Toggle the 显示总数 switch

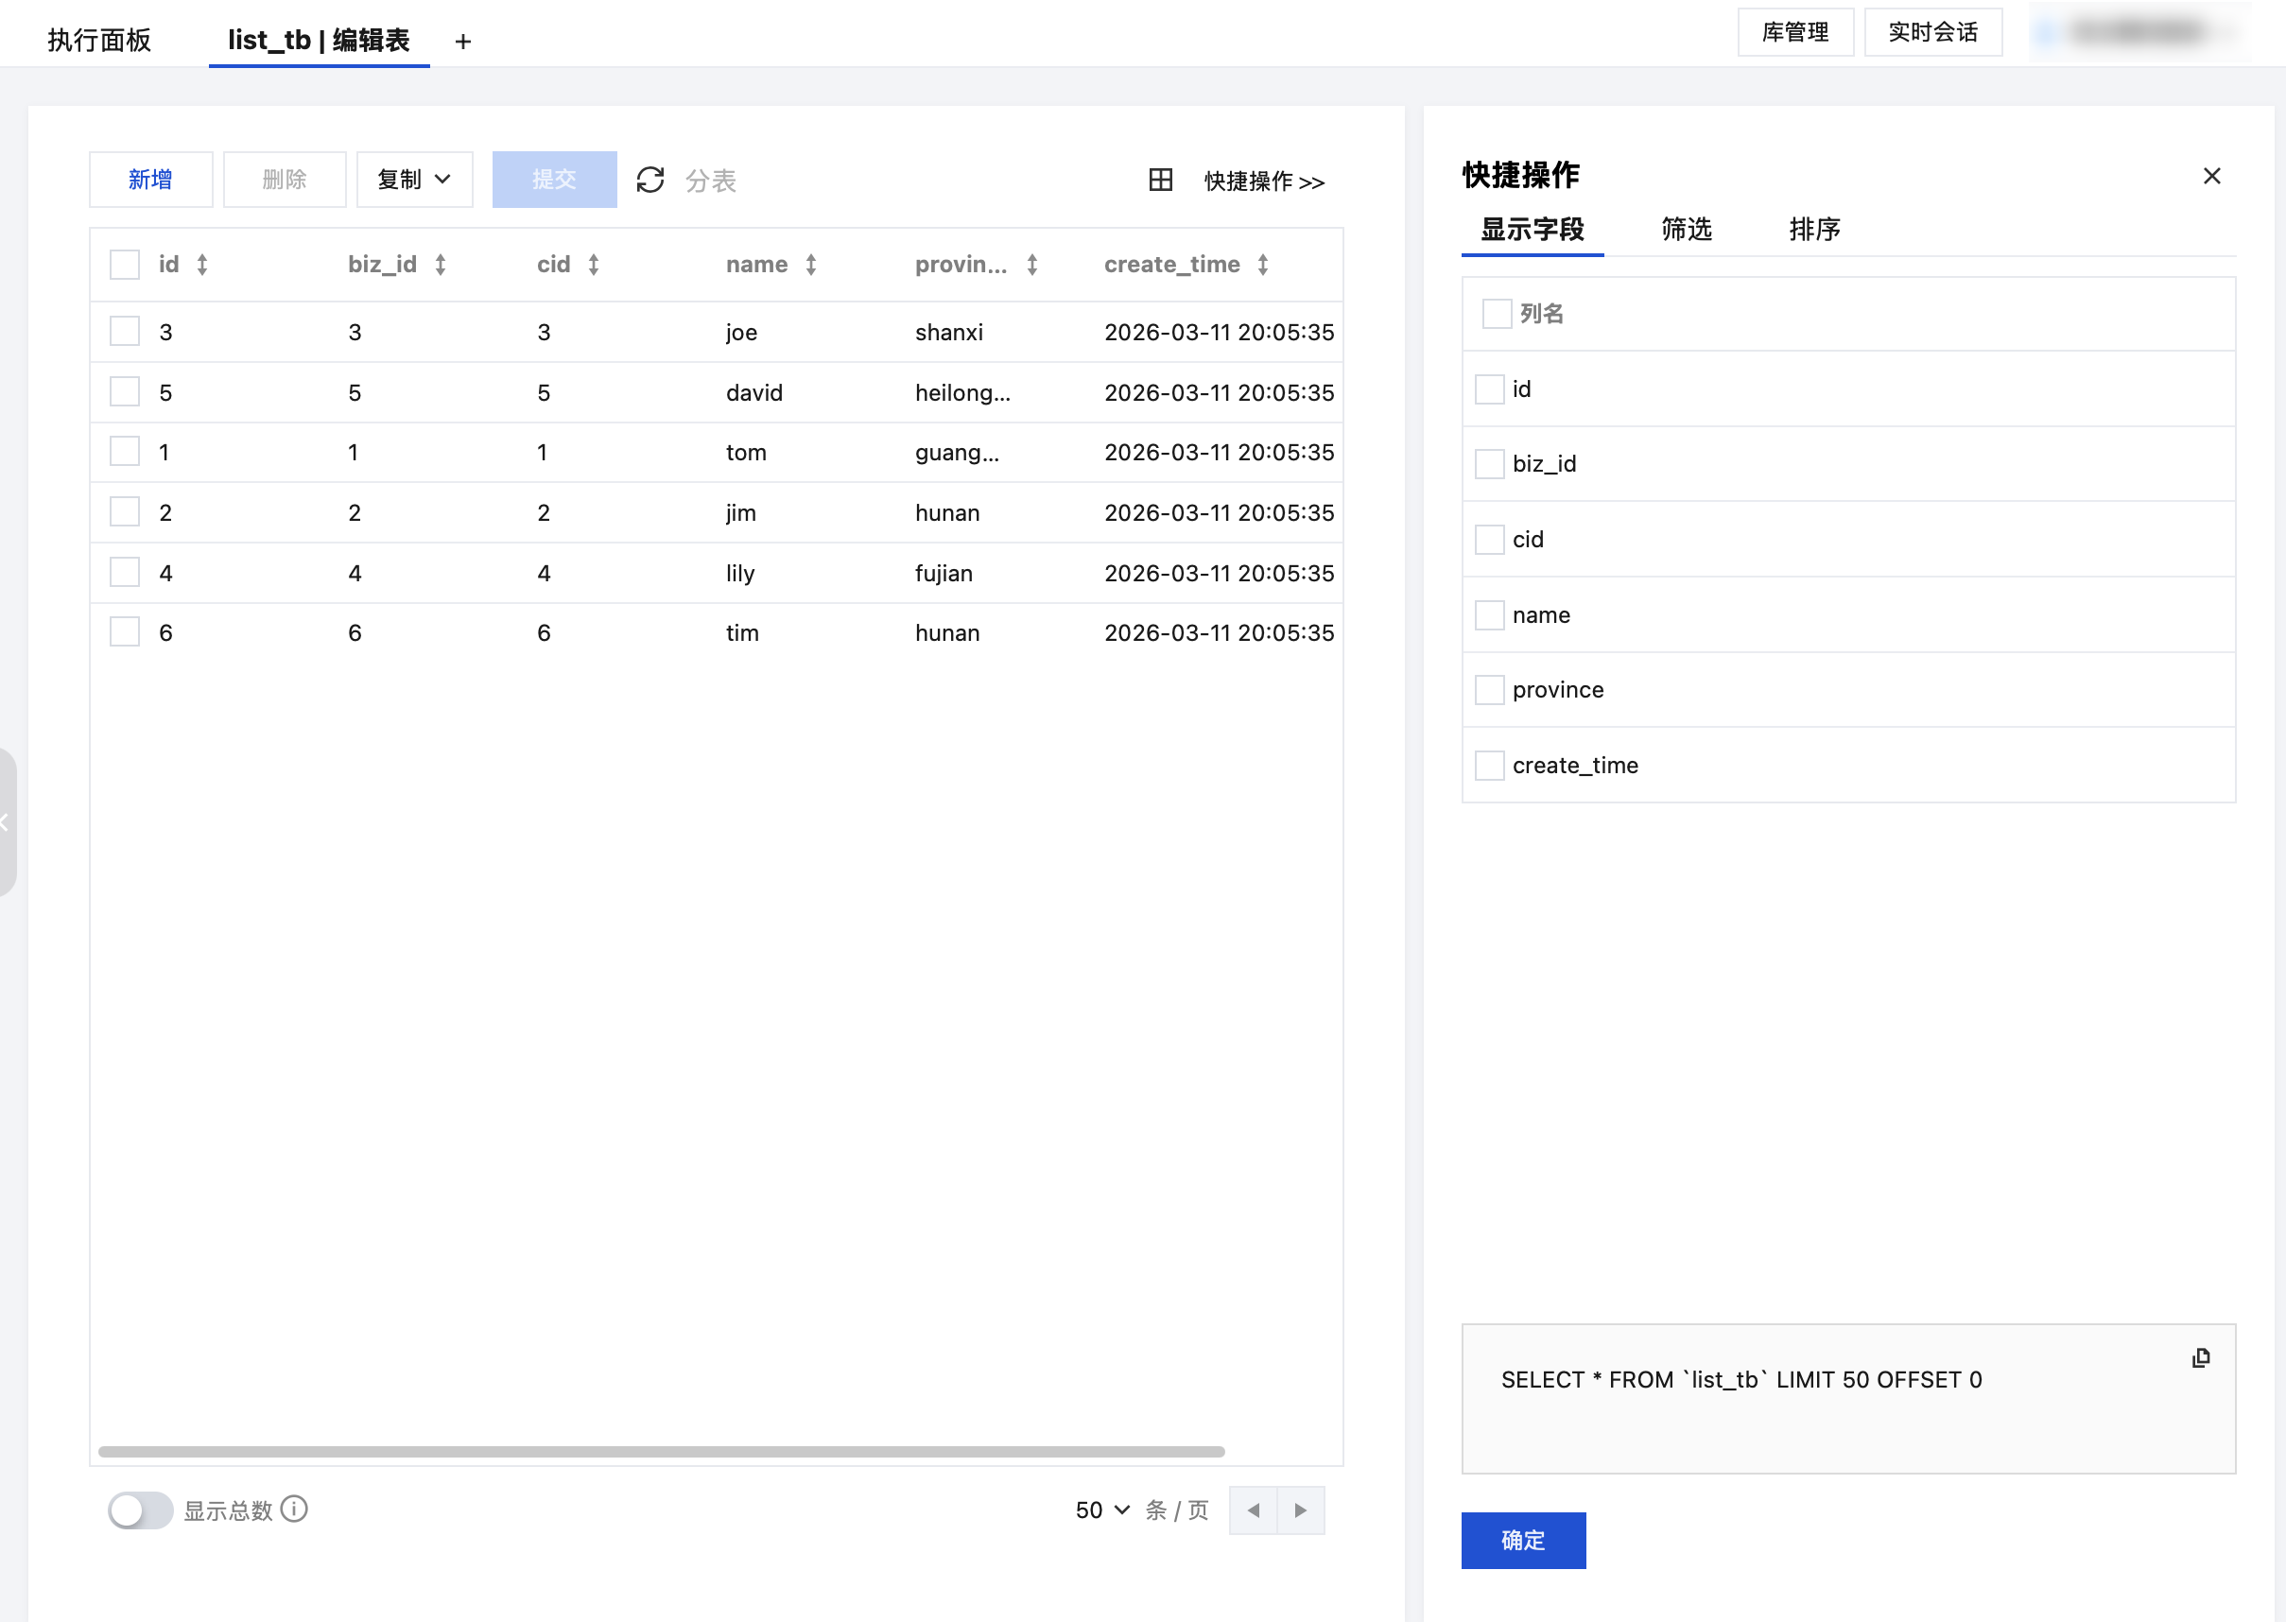[x=140, y=1510]
